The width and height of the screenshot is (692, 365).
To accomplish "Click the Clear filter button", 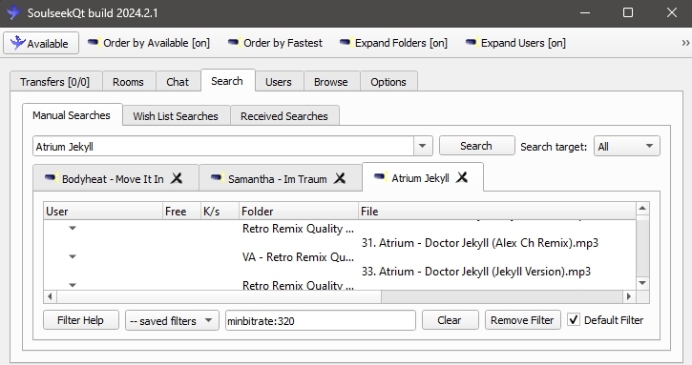I will (450, 320).
